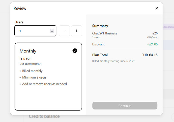Viewport: 174px width, 122px height.
Task: Select the Monthly plan checkmark radio
Action: click(75, 51)
